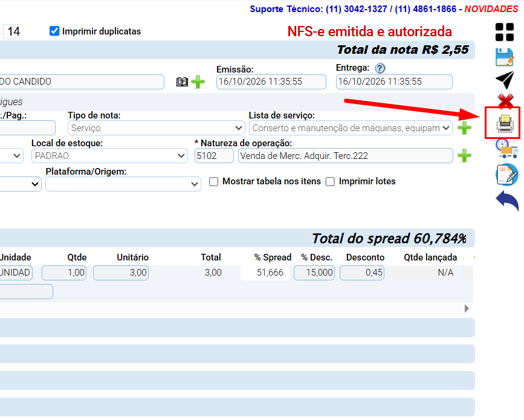Screen dimensions: 524x420
Task: Click the % Spread value 51,666
Action: 265,273
